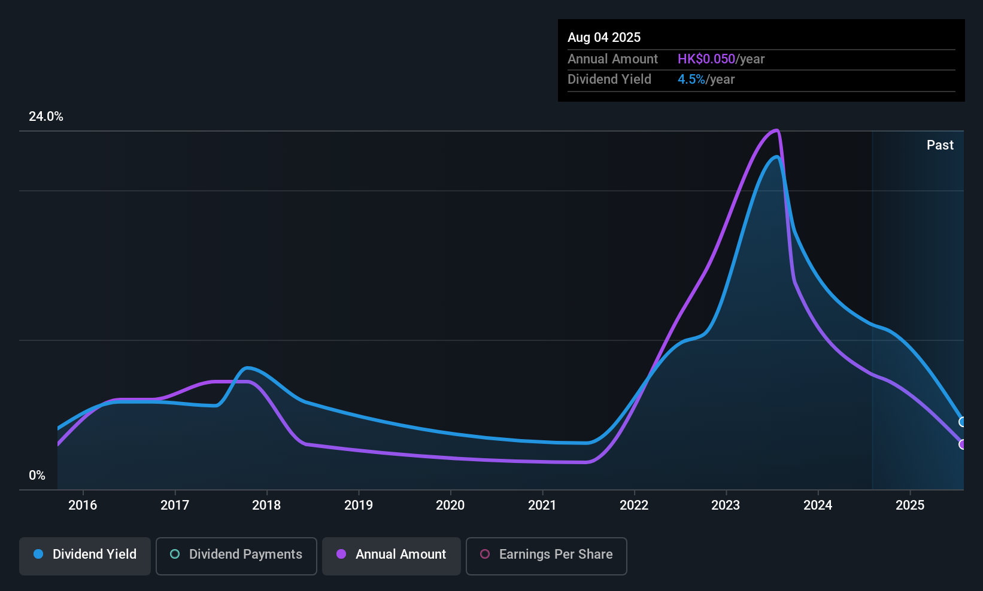Click the 2018 x-axis label
Image resolution: width=983 pixels, height=591 pixels.
click(266, 505)
